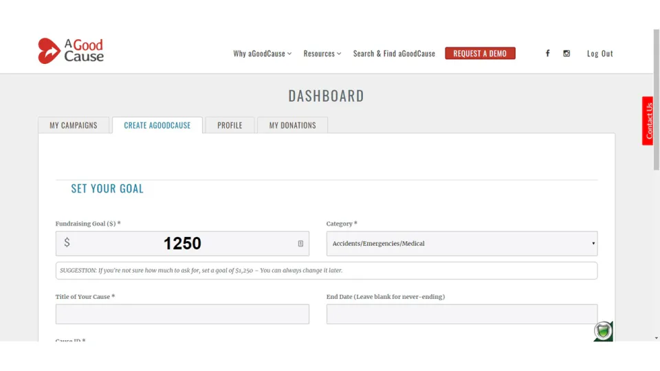Click the small icon inside fundraising goal field
660x371 pixels.
300,243
